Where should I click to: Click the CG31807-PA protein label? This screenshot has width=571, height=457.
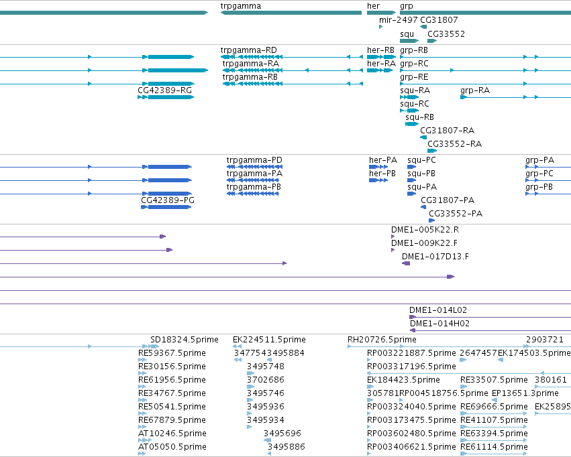tap(448, 200)
